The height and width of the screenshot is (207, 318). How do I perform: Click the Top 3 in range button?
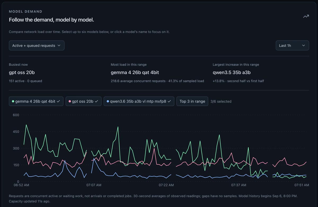[x=192, y=101]
